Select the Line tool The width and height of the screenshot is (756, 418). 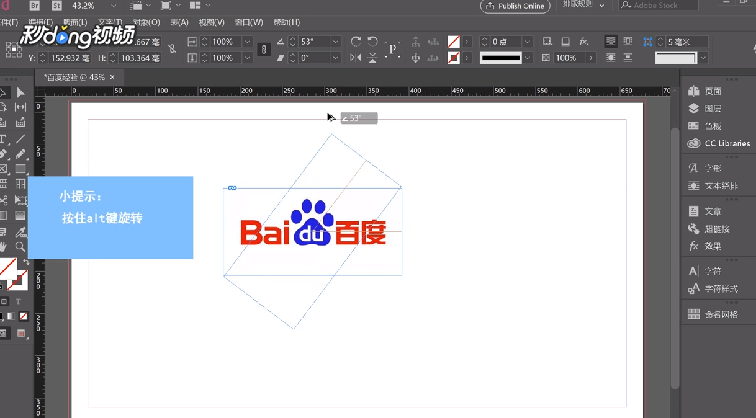20,139
